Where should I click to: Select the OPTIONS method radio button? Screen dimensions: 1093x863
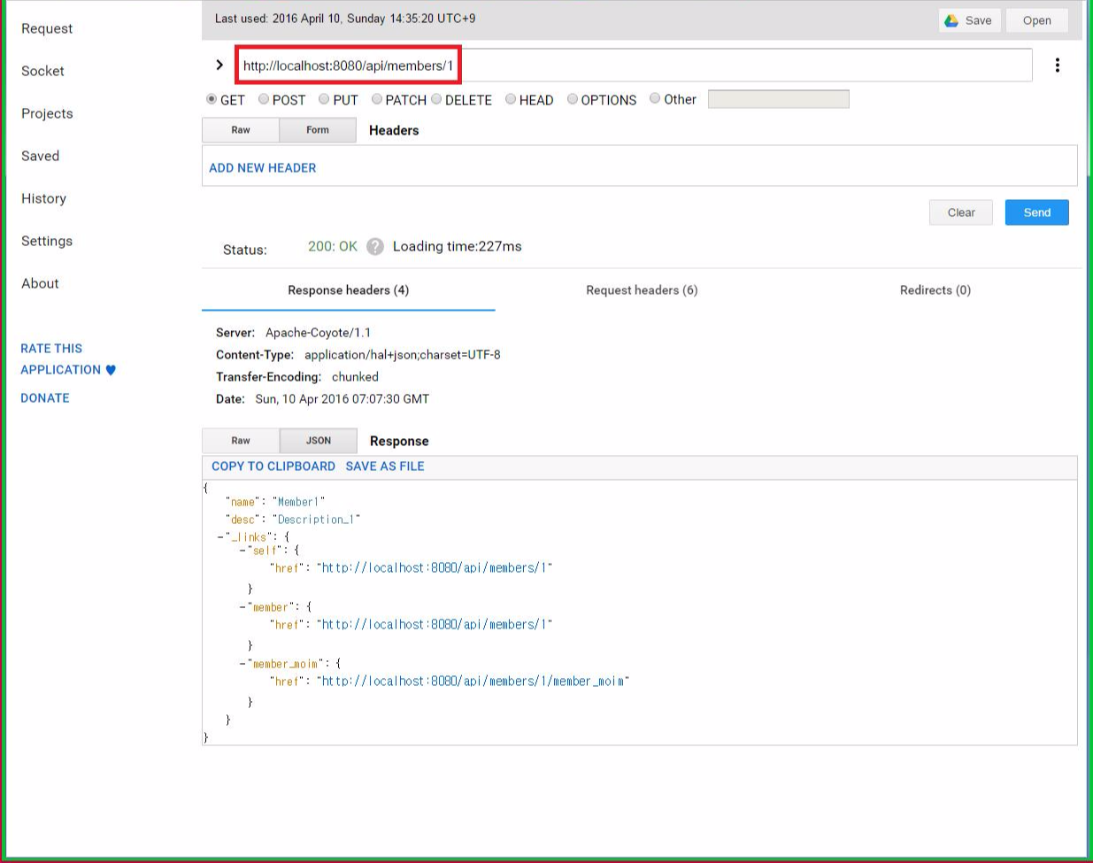pos(573,99)
